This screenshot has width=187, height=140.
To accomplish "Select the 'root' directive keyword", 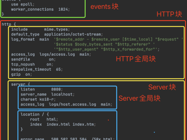I will tap(35, 119).
